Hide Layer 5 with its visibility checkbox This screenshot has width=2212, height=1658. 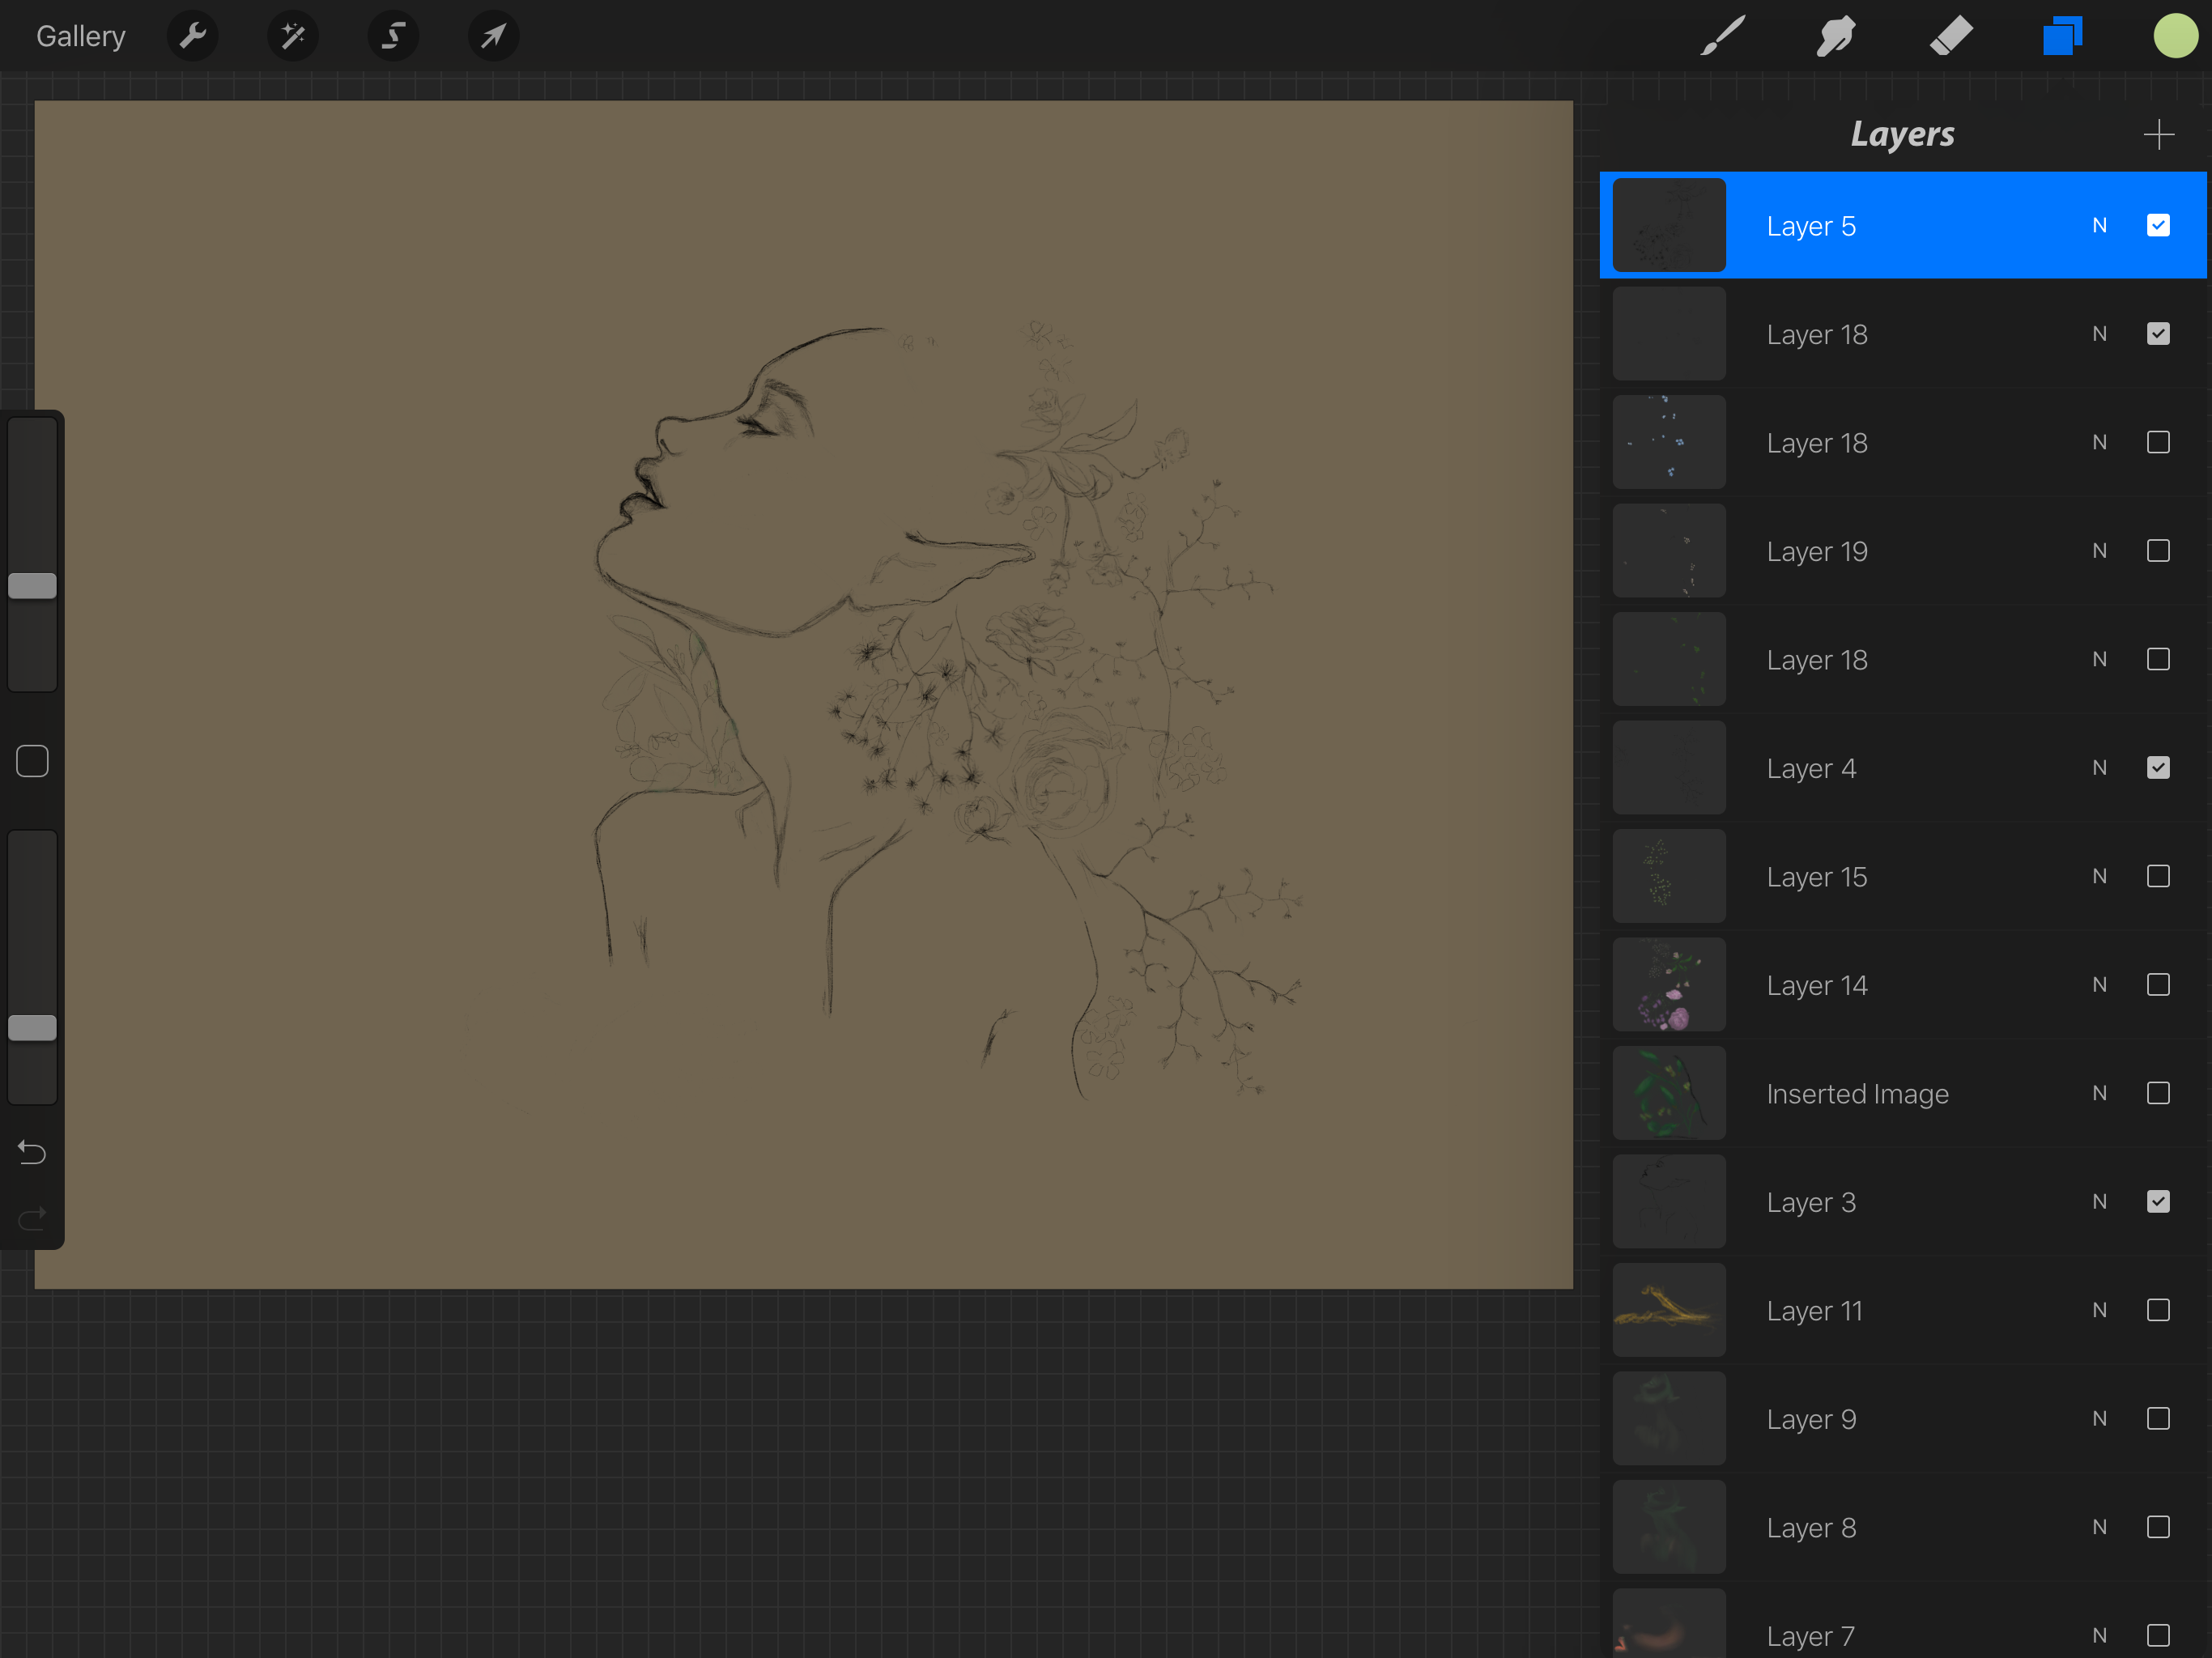point(2157,226)
